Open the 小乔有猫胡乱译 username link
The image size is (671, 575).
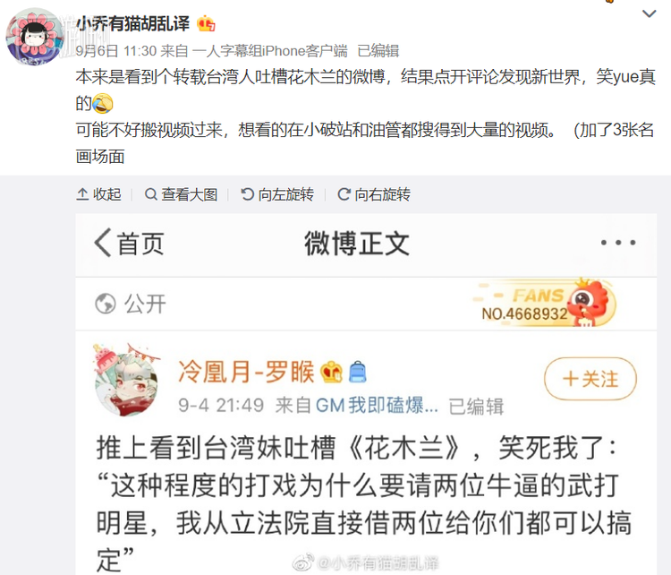132,23
